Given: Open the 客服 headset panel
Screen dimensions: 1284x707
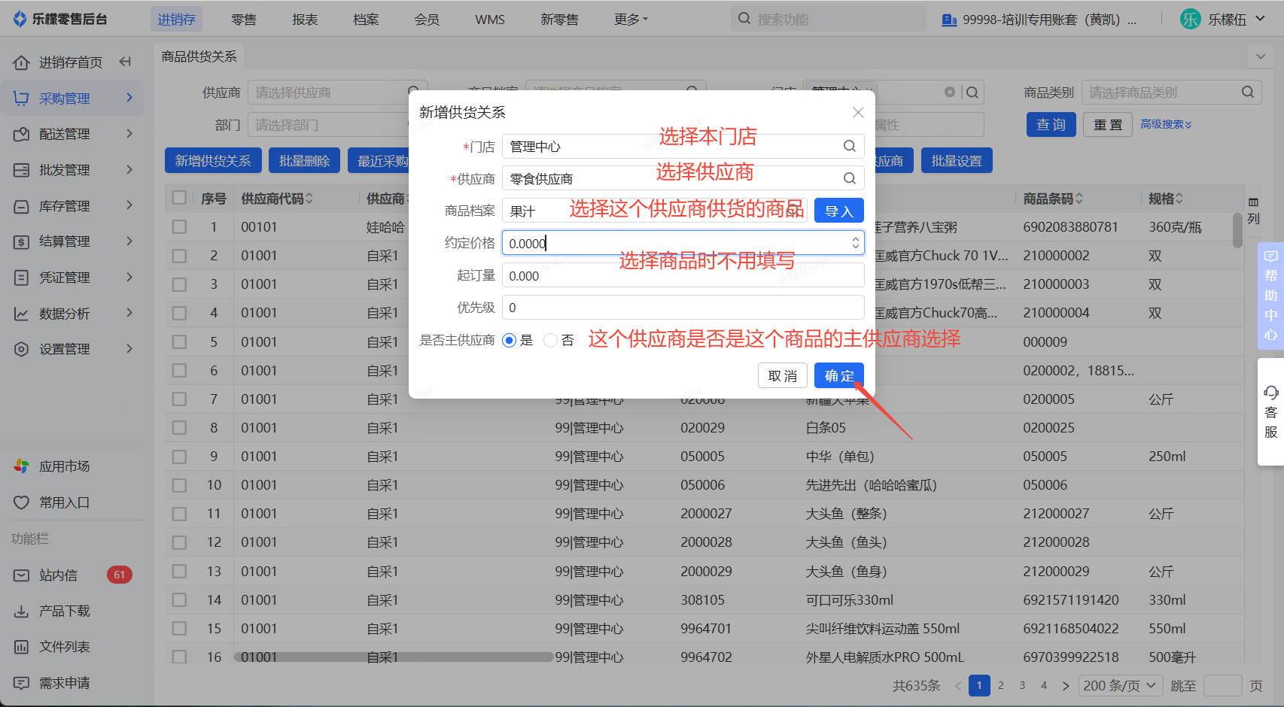Looking at the screenshot, I should tap(1270, 411).
